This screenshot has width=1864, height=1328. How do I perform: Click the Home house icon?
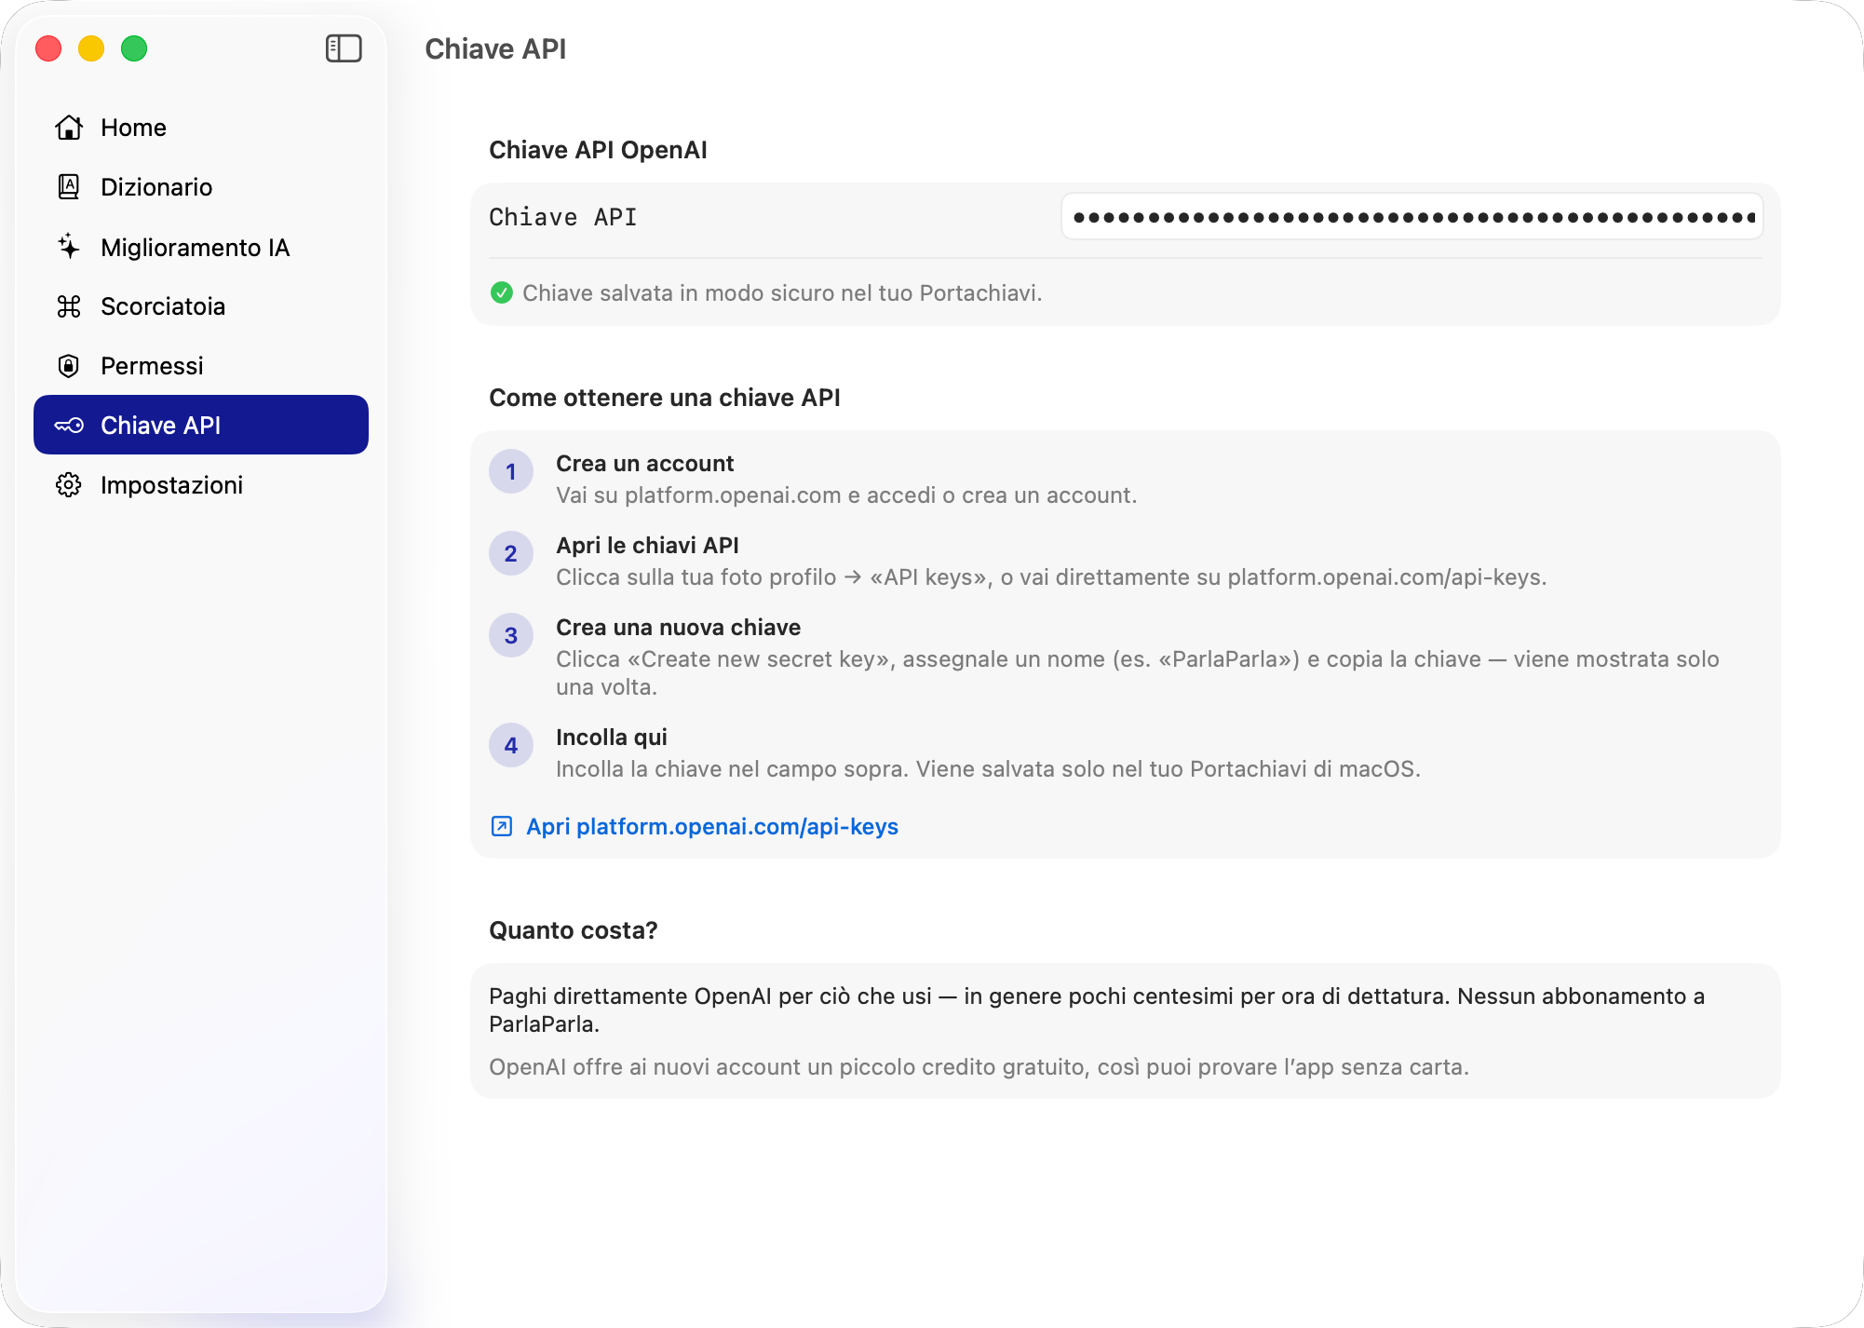(x=69, y=128)
